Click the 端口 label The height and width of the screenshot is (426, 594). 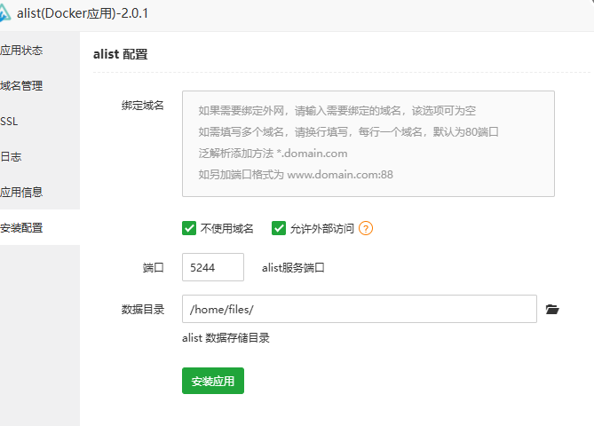153,268
